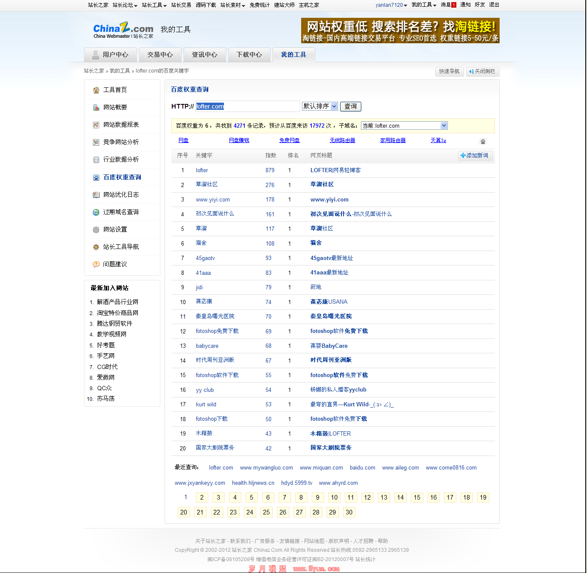Open recent query www.mywangluo.com
The image size is (587, 573).
(x=266, y=468)
